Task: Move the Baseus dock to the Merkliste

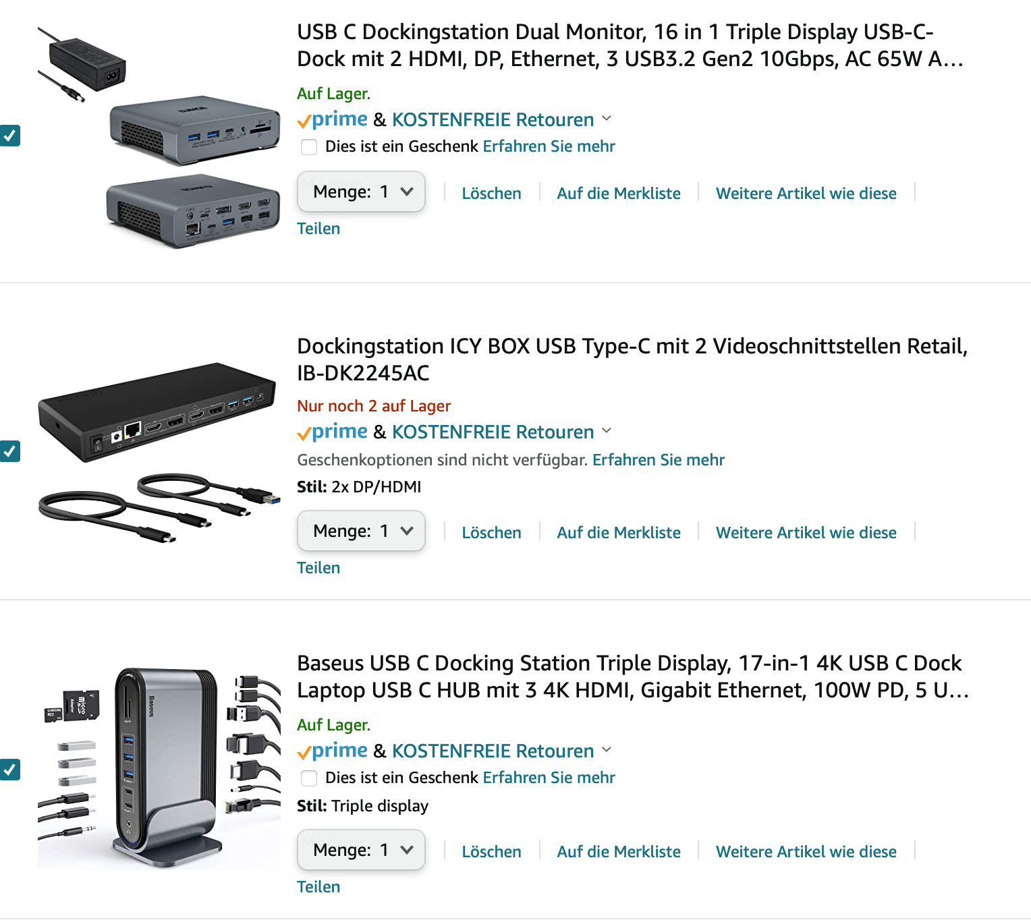Action: [x=619, y=852]
